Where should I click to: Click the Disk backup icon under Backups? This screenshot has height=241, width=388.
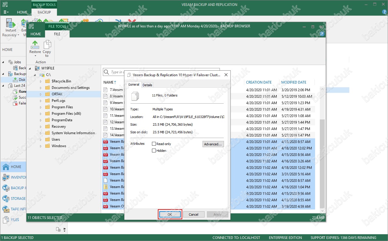pos(16,80)
